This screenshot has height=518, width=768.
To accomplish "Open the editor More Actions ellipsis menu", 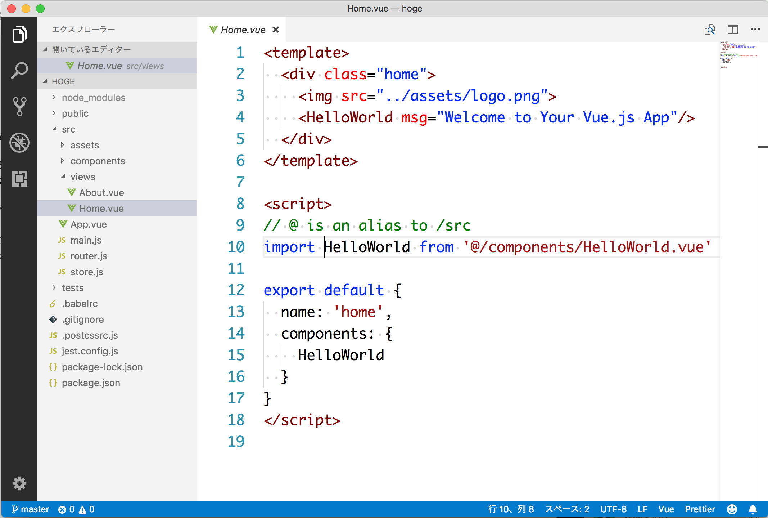I will pyautogui.click(x=755, y=30).
